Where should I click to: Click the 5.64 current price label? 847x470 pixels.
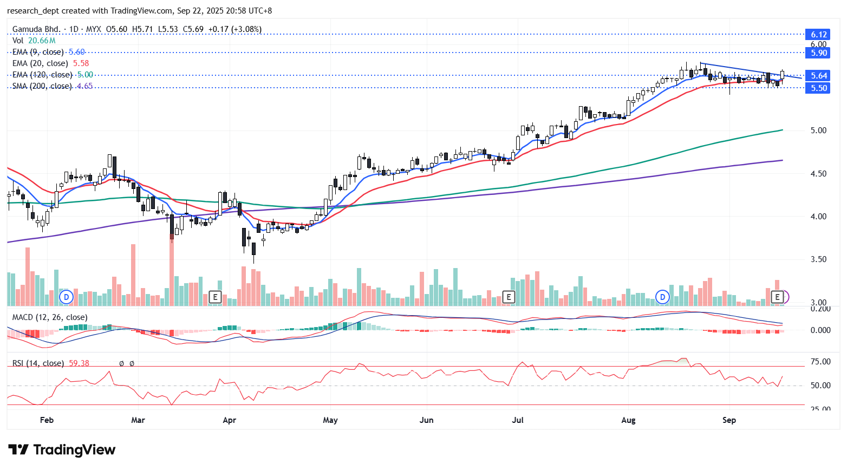click(818, 76)
